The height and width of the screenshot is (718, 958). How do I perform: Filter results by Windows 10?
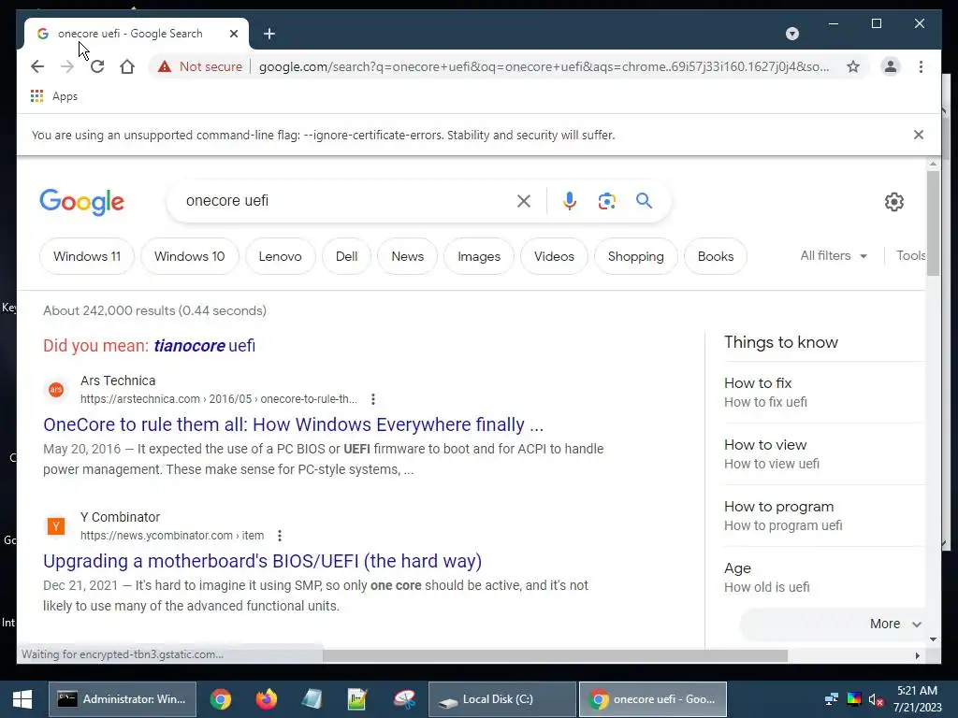pyautogui.click(x=189, y=256)
